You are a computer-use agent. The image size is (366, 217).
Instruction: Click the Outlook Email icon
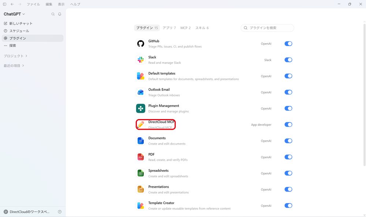click(x=141, y=92)
